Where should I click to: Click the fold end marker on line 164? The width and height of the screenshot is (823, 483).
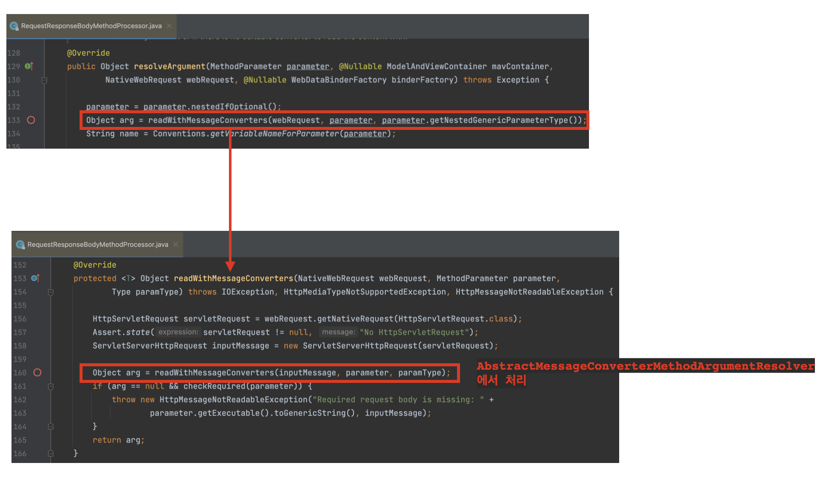click(x=51, y=426)
